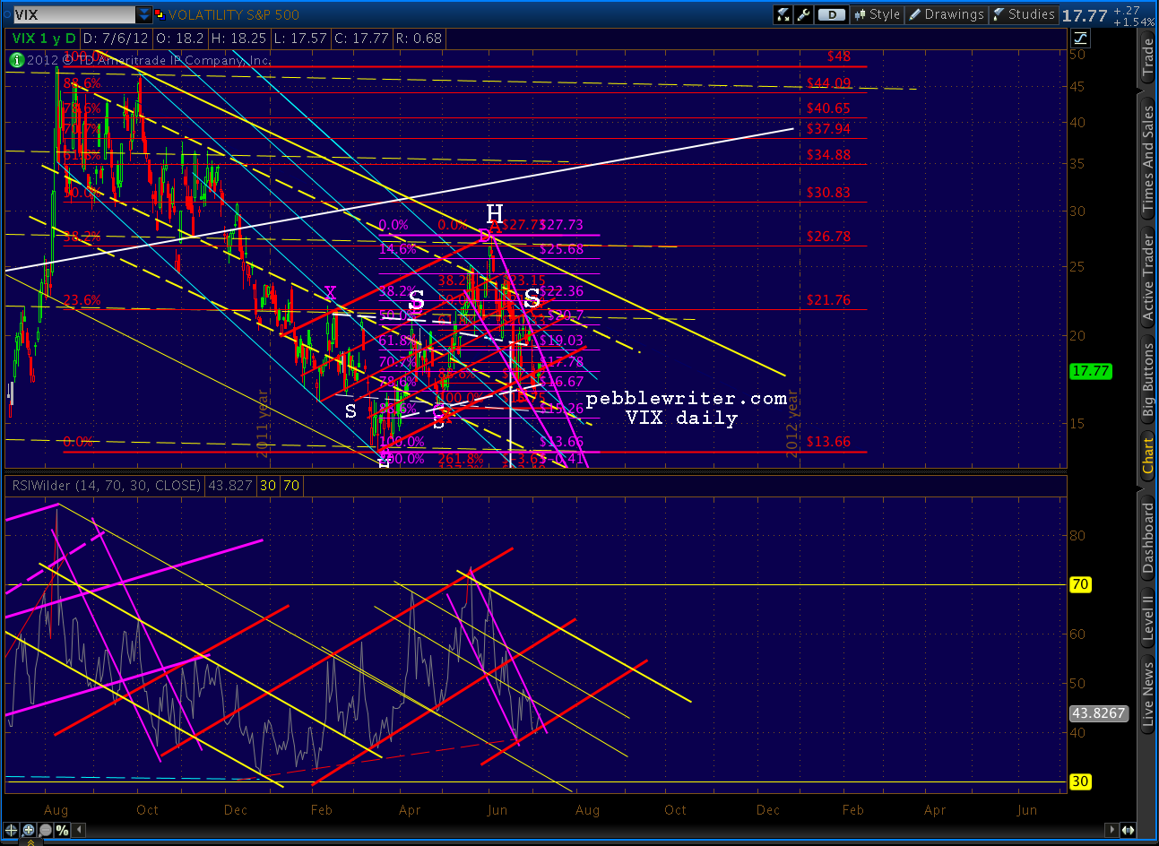Click the last price 17.77 in header

(1085, 15)
